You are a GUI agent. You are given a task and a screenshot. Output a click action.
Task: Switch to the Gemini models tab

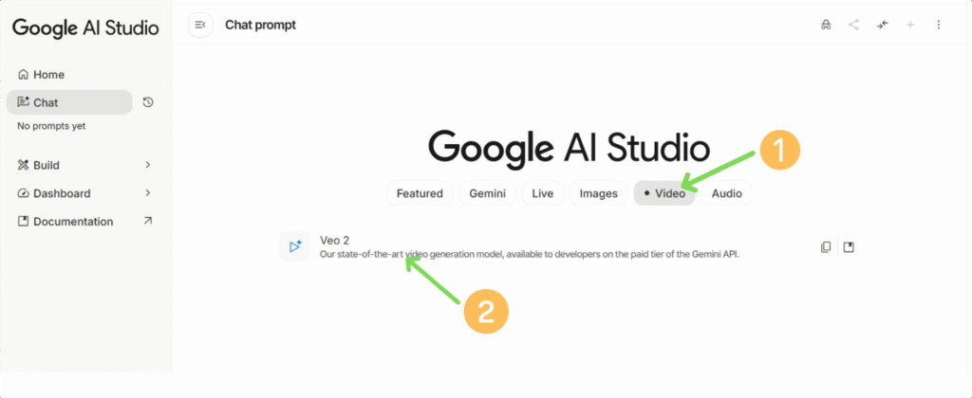click(488, 193)
